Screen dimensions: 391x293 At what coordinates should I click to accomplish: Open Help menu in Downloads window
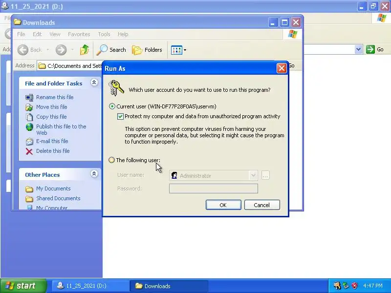123,34
